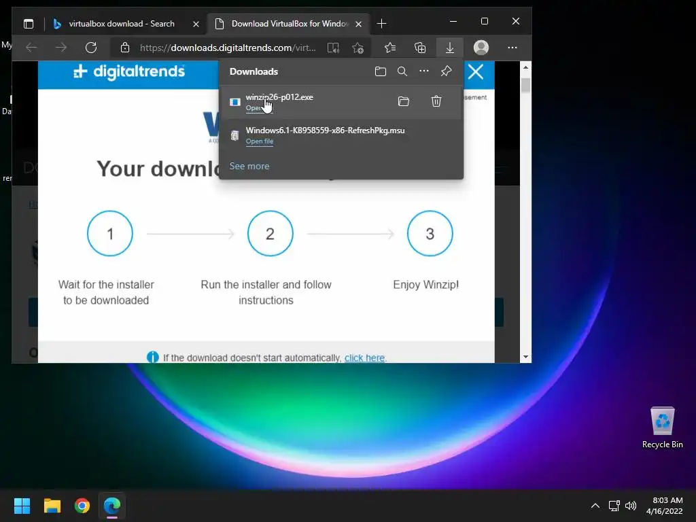Open the winzip26-p012.exe file link
The width and height of the screenshot is (696, 522).
tap(259, 108)
